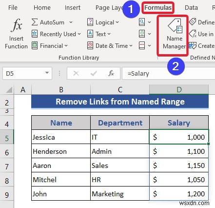Click Create from Selection icon

pos(193,45)
